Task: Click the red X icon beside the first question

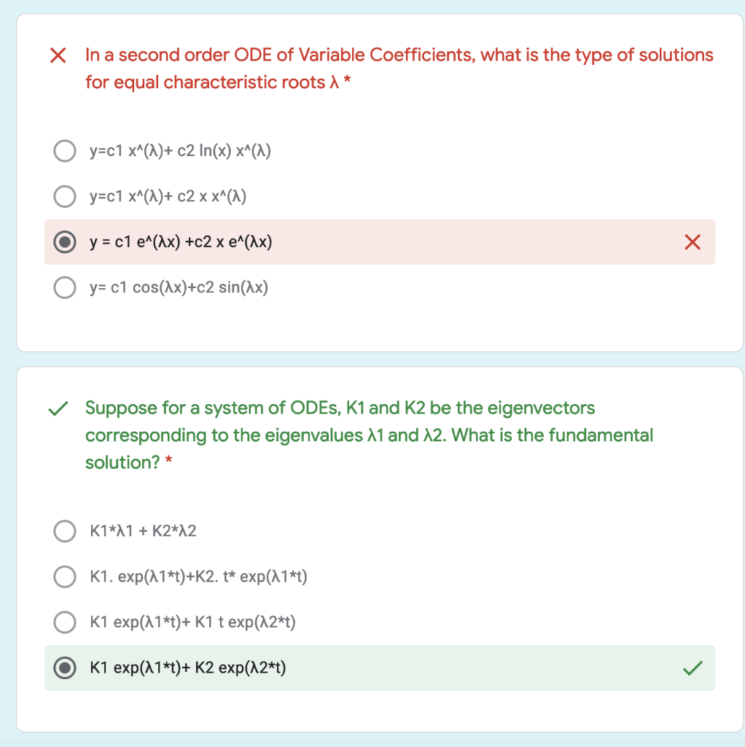Action: [x=58, y=55]
